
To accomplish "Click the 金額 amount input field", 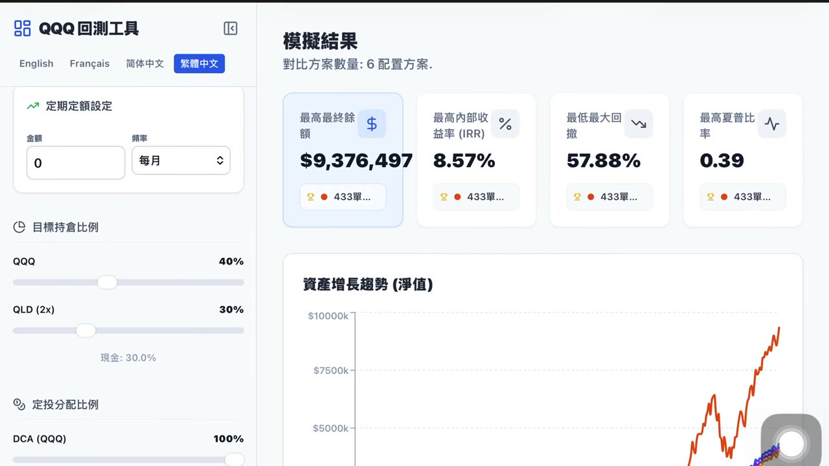I will pyautogui.click(x=76, y=162).
